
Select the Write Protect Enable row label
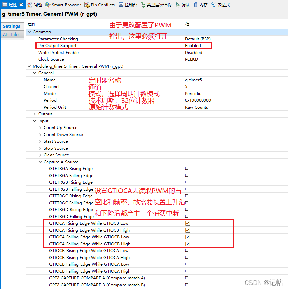point(59,53)
